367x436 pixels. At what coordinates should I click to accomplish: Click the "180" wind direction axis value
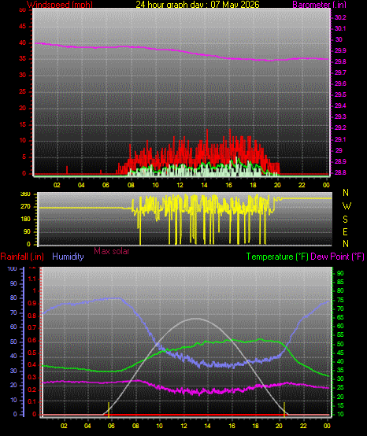point(26,220)
